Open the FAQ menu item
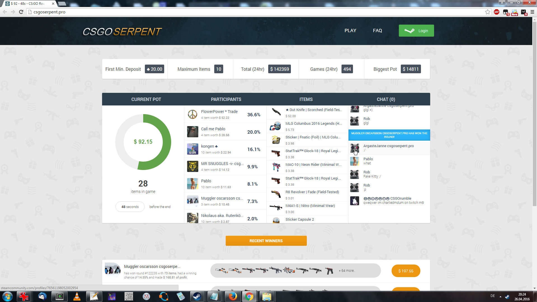 (377, 30)
